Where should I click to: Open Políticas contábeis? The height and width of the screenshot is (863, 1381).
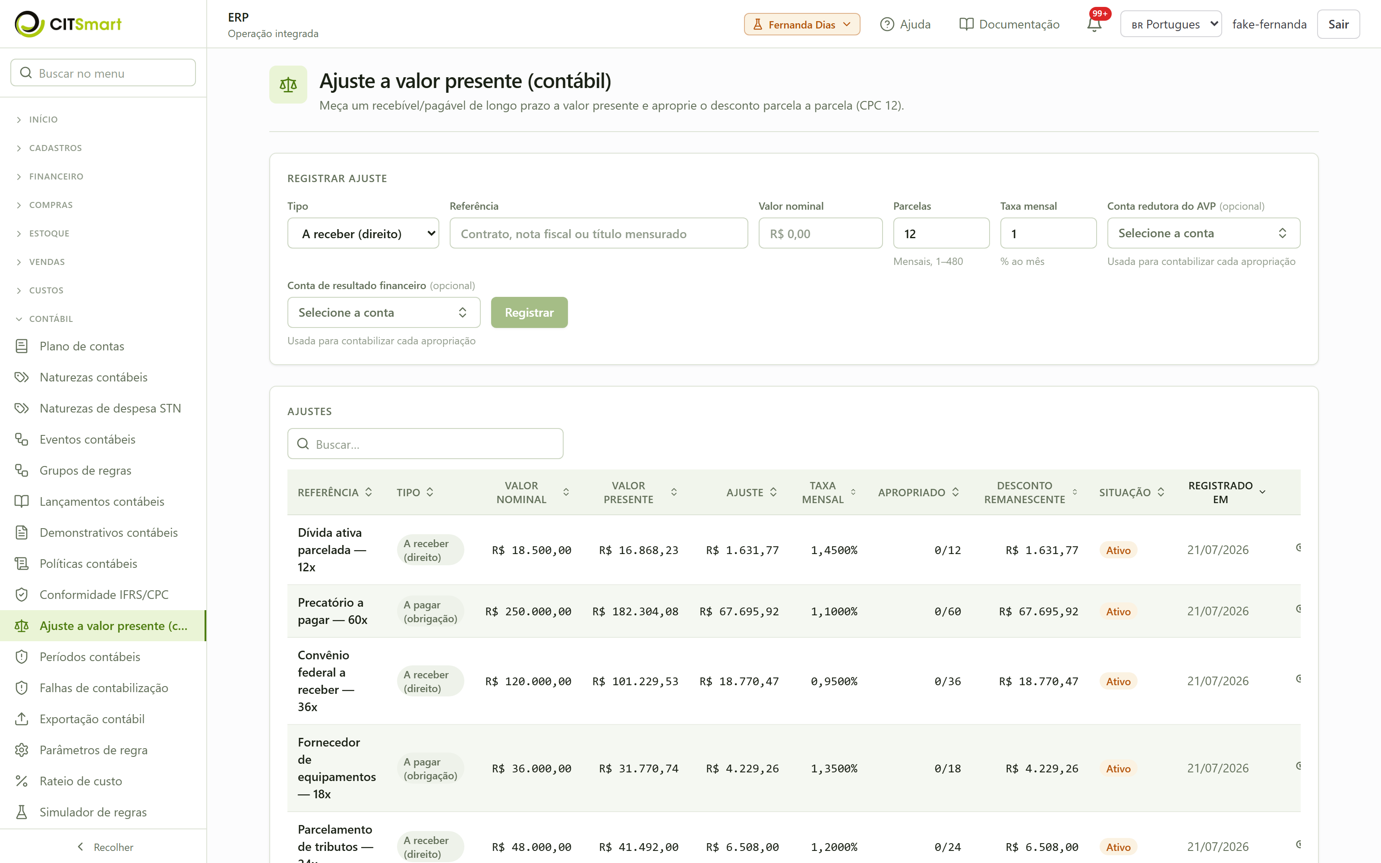(x=103, y=564)
